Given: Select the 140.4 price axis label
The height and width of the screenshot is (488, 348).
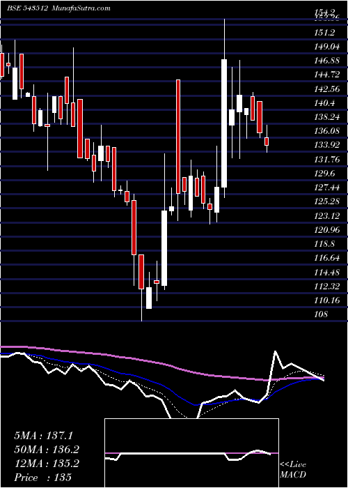Looking at the screenshot, I should point(325,103).
